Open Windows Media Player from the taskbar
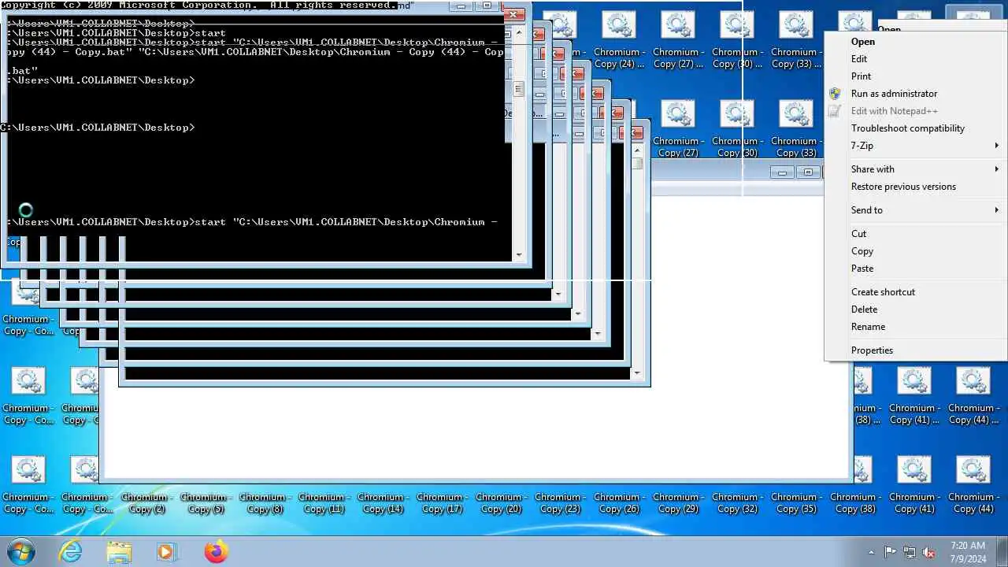 click(167, 551)
